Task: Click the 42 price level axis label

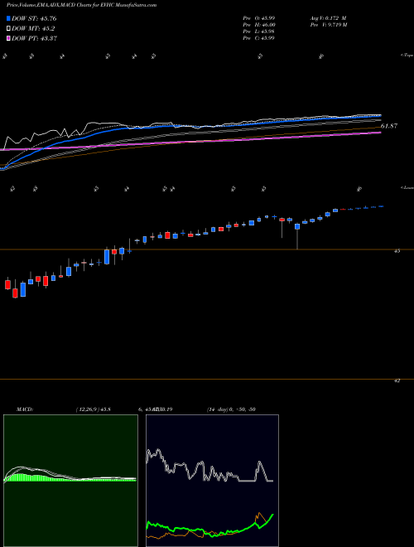Action: point(397,381)
